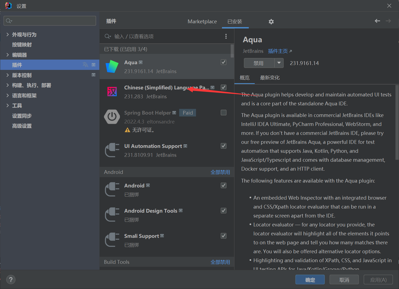Click the 应用(A) button
399x289 pixels.
tap(378, 280)
